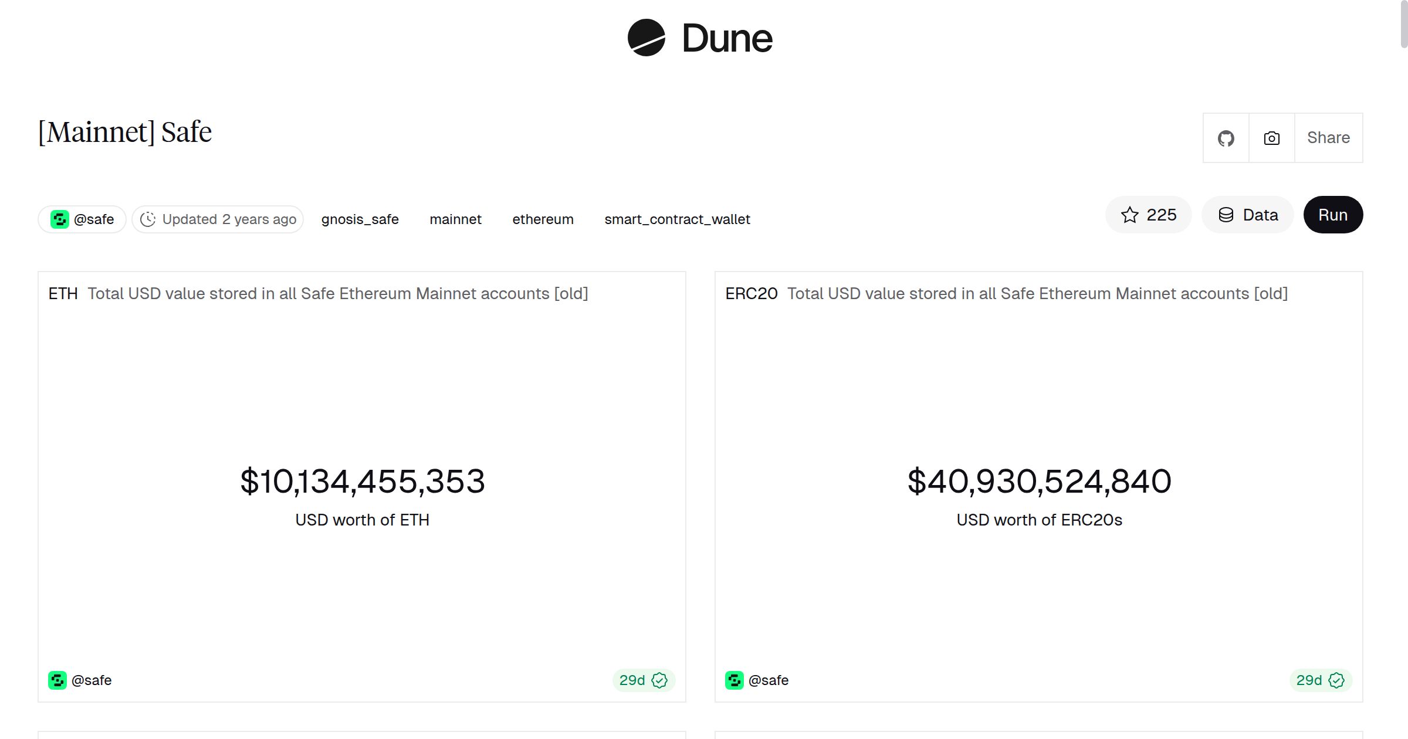The height and width of the screenshot is (739, 1408).
Task: Click the smart_contract_wallet tag
Action: 678,219
